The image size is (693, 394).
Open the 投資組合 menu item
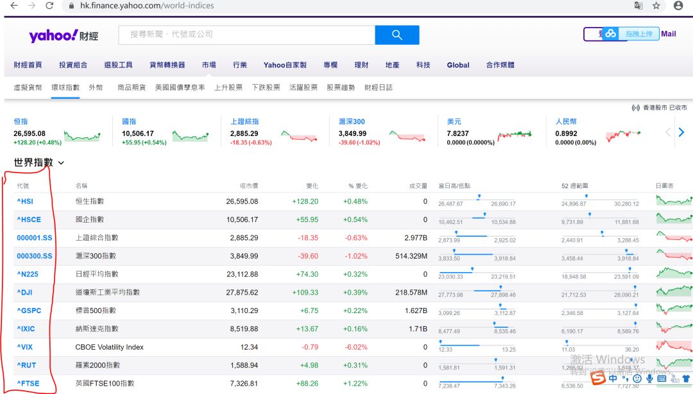pos(73,65)
